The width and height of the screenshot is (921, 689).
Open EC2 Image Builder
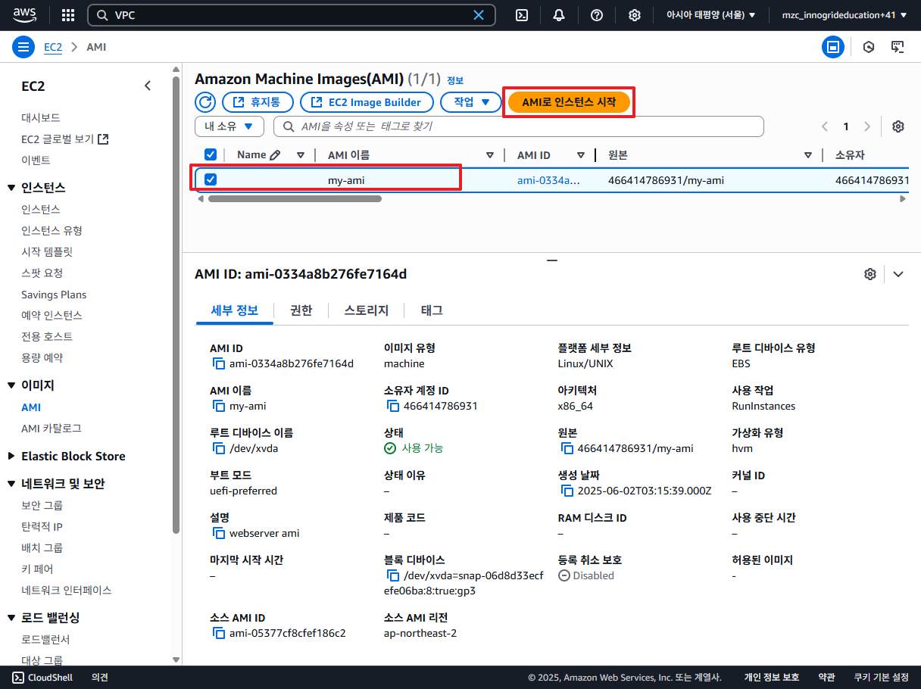[x=367, y=102]
